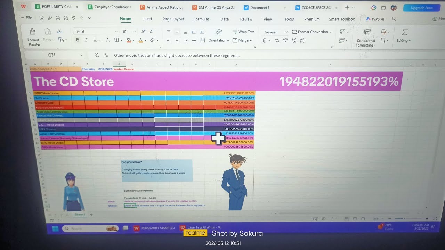The height and width of the screenshot is (250, 445).
Task: Toggle bold formatting
Action: (78, 40)
